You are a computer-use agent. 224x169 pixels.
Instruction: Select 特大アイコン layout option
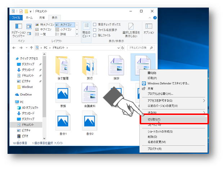click(x=45, y=25)
